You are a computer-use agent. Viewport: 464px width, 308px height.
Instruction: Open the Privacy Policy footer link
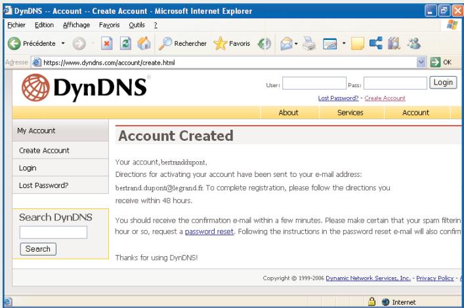click(x=434, y=278)
